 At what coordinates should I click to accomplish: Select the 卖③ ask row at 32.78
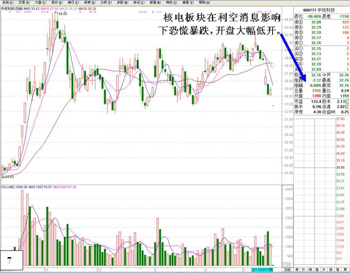coord(321,32)
